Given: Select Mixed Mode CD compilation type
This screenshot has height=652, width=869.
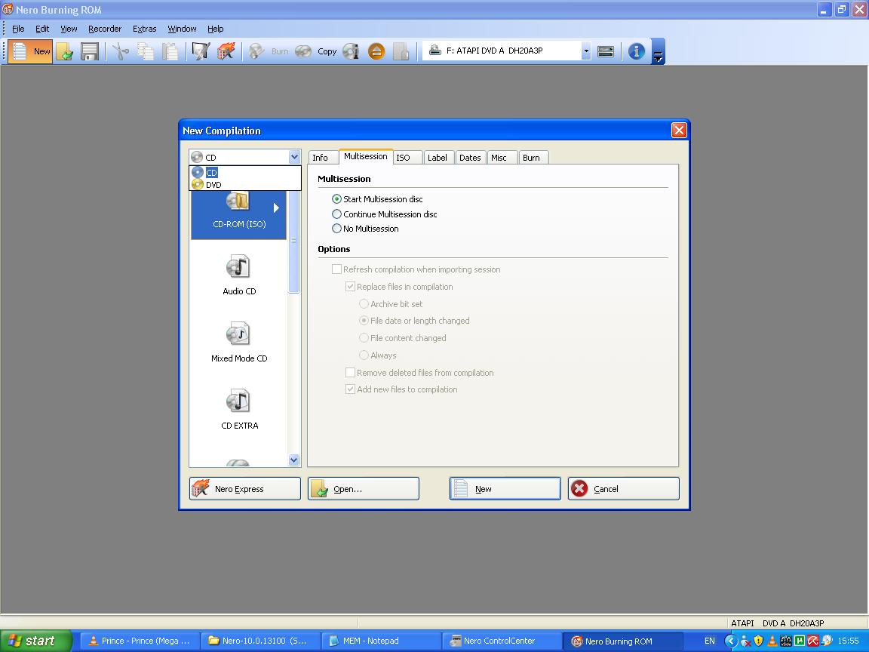Looking at the screenshot, I should tap(239, 342).
